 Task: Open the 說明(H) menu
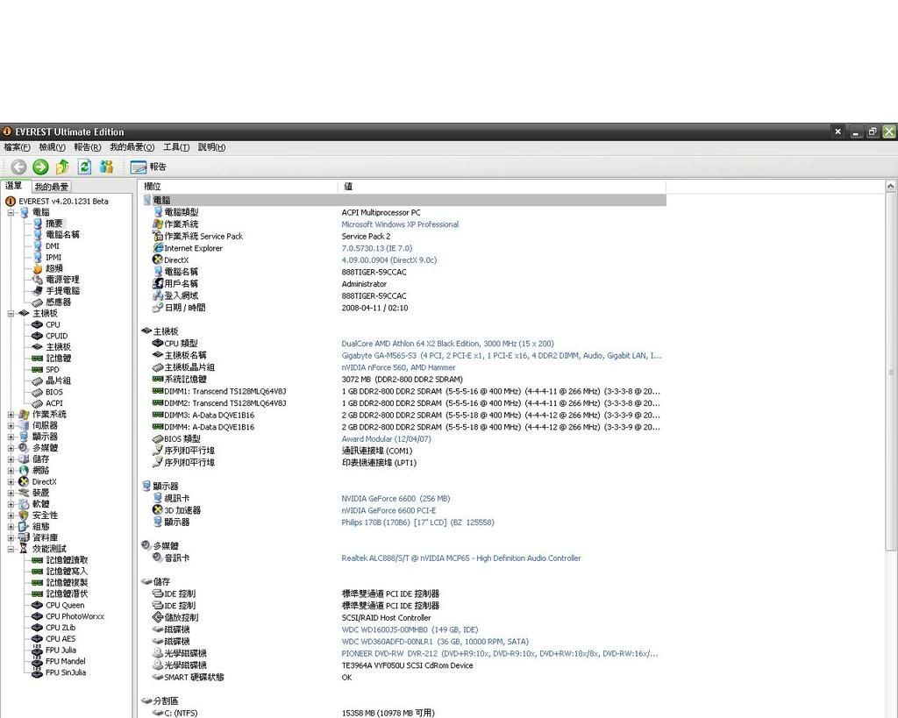coord(212,147)
